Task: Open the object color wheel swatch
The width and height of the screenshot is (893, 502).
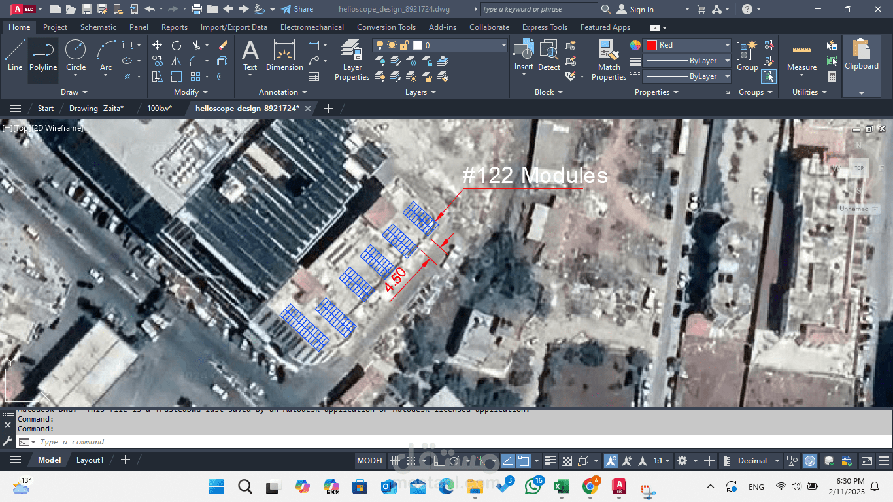Action: point(635,45)
